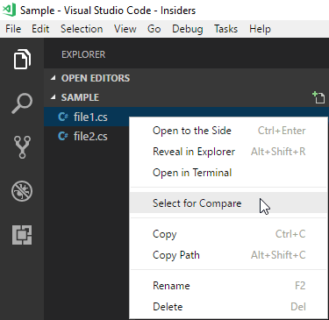Collapse the OPEN EDITORS section arrow
Viewport: 329px width, 320px height.
(53, 78)
